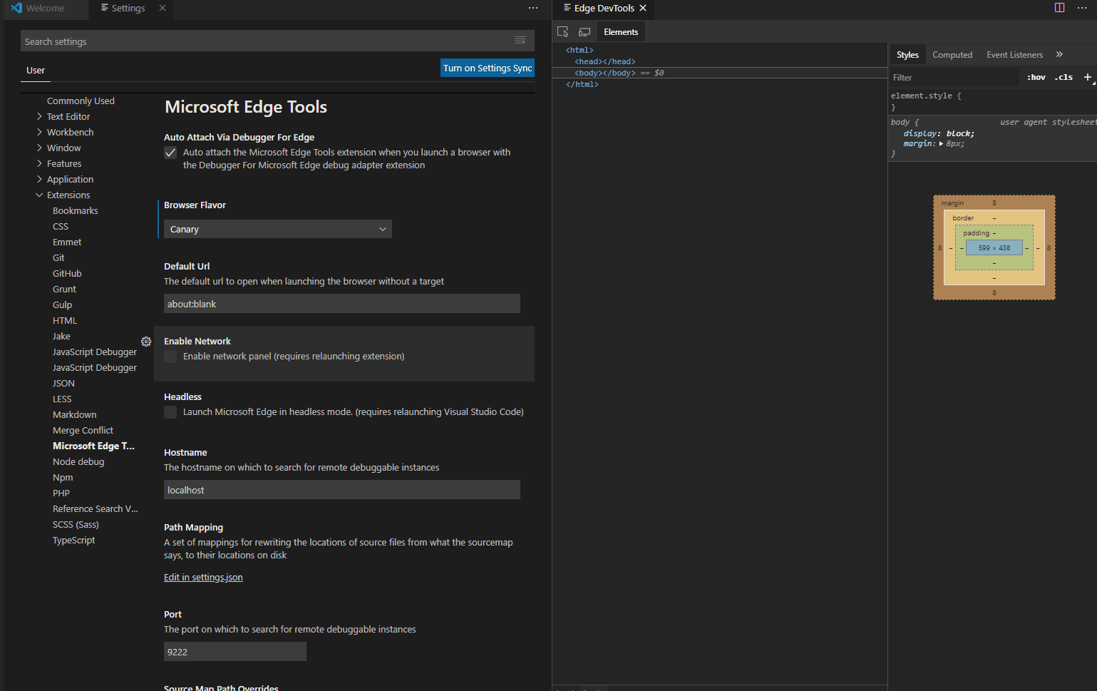Open the Browser Flavor dropdown
The height and width of the screenshot is (691, 1097).
pos(278,229)
